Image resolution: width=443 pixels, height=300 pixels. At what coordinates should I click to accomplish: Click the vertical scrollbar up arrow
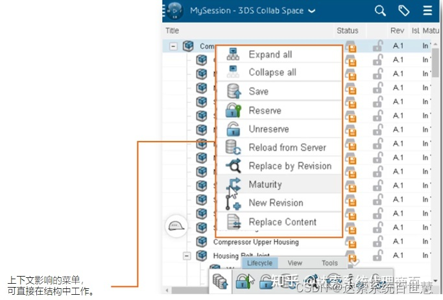point(435,44)
